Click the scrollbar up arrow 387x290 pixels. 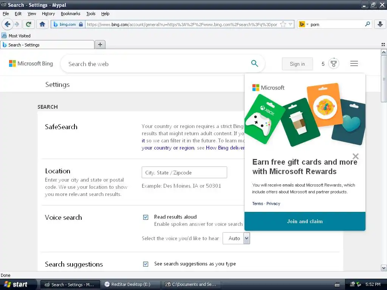point(384,52)
